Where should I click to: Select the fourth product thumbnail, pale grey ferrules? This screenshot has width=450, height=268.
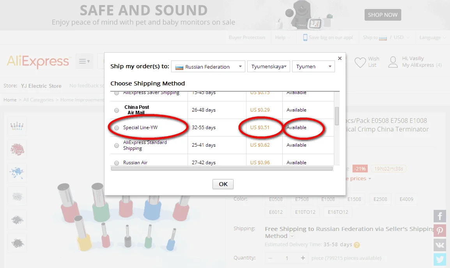coord(17,196)
